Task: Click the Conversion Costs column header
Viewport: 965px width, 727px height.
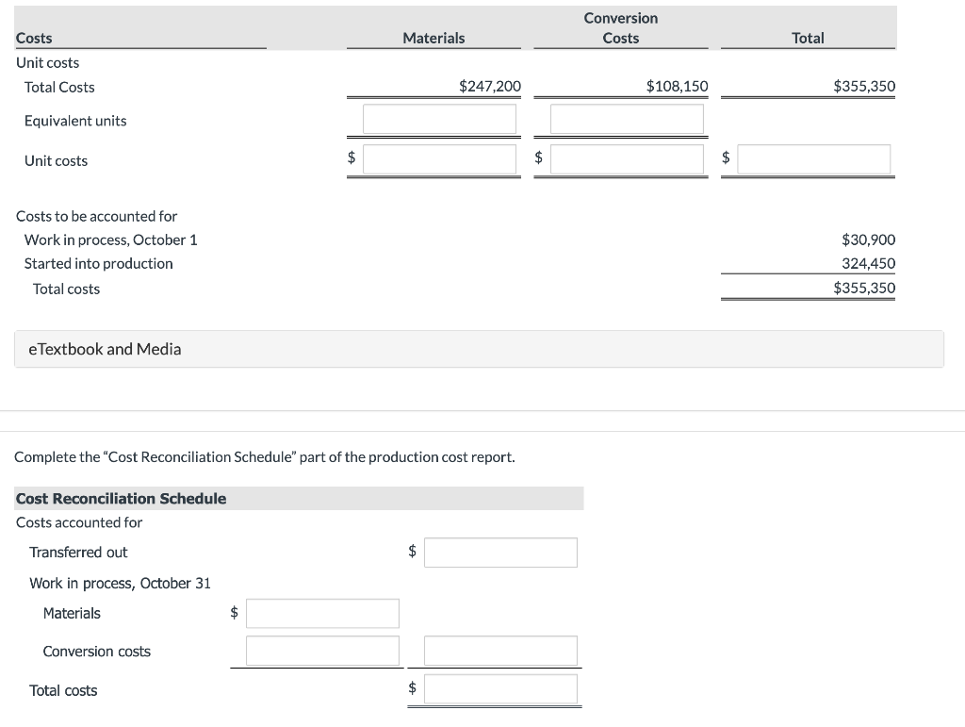Action: [621, 27]
